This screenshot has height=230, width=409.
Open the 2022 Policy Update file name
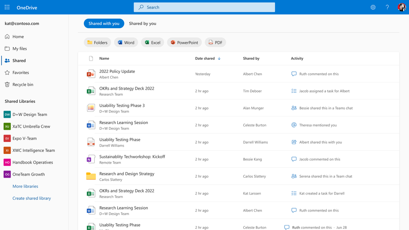[x=117, y=72]
